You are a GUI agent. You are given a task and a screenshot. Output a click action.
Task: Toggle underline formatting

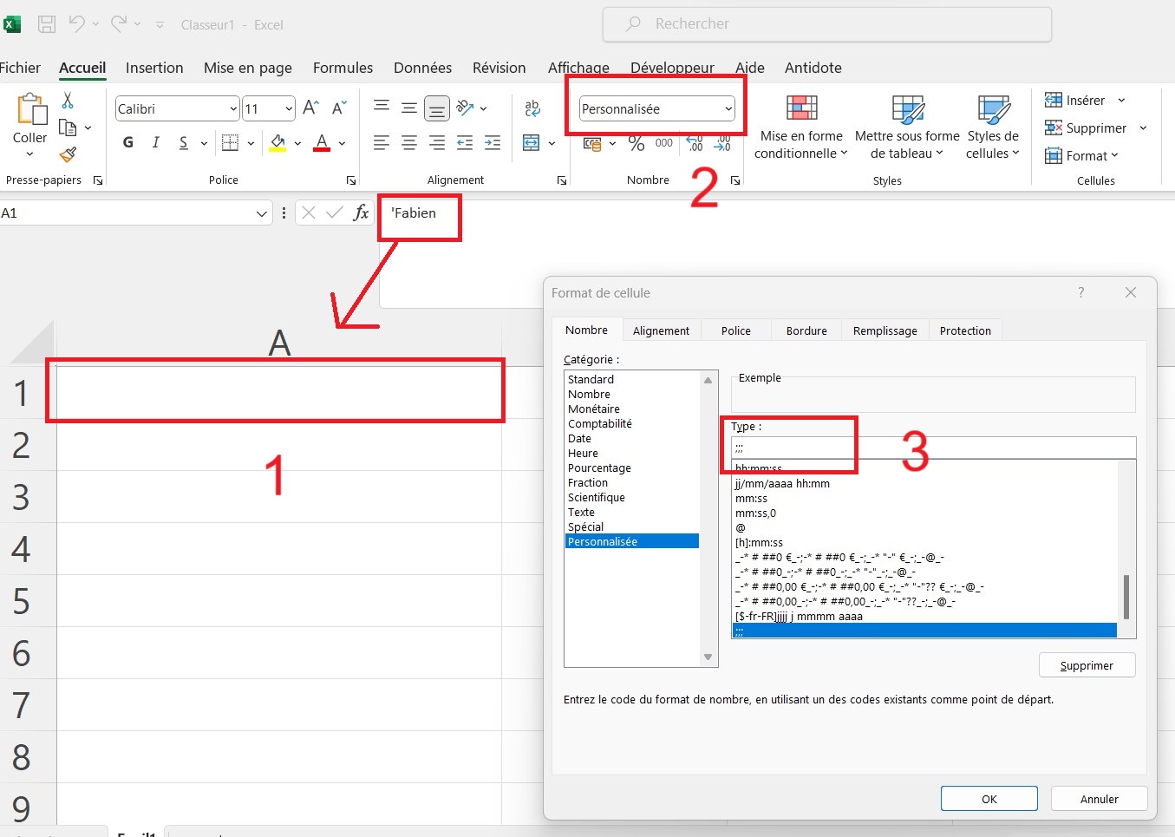coord(183,142)
